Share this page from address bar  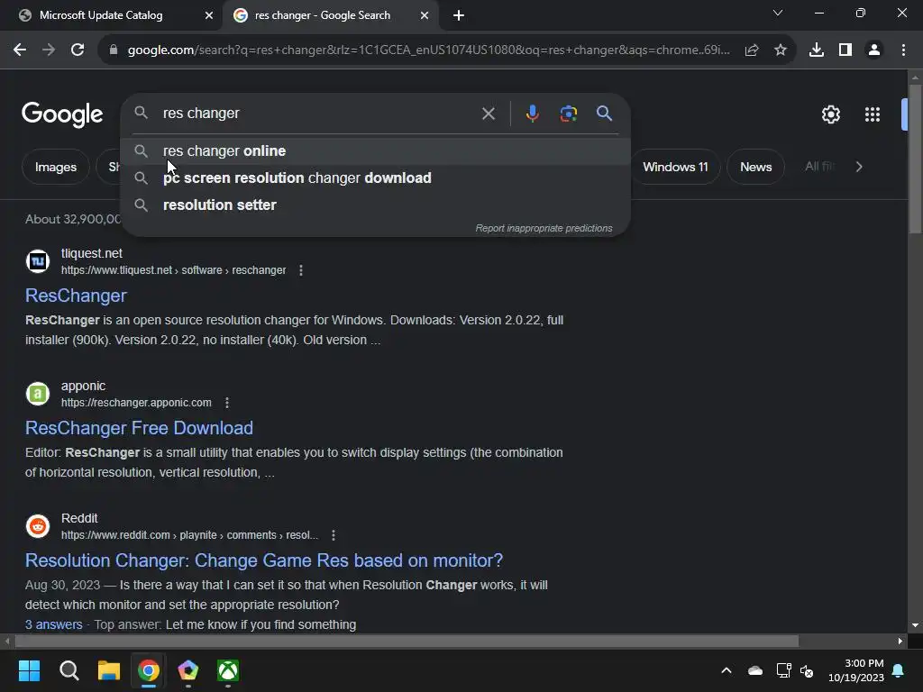(752, 50)
